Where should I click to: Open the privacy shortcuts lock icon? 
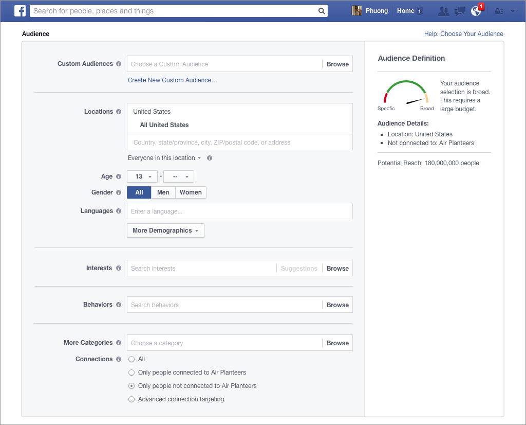499,11
